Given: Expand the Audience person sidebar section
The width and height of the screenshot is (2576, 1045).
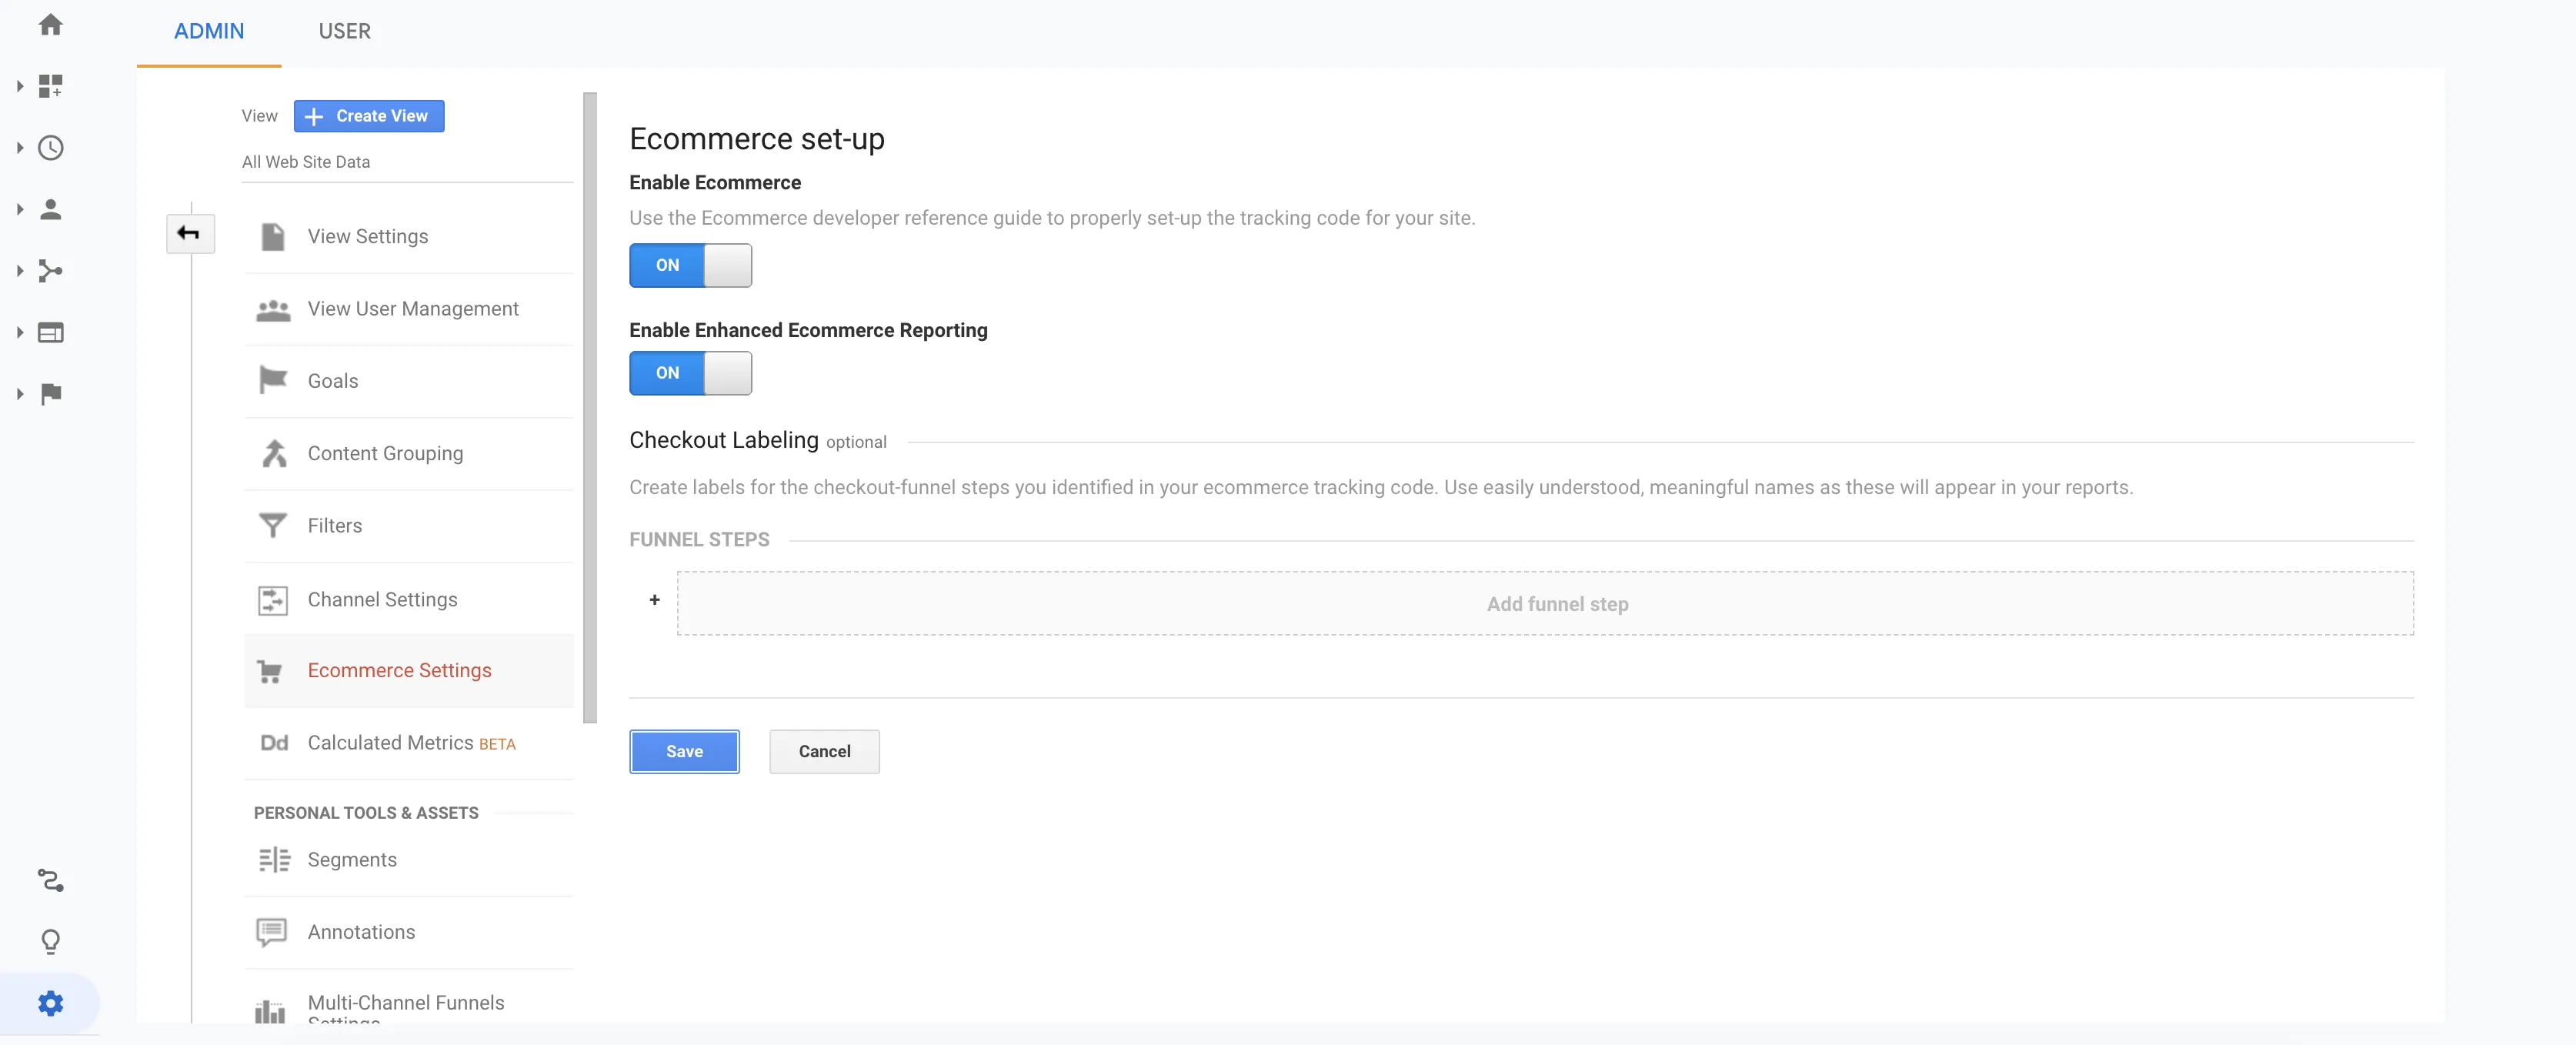Looking at the screenshot, I should pos(50,209).
